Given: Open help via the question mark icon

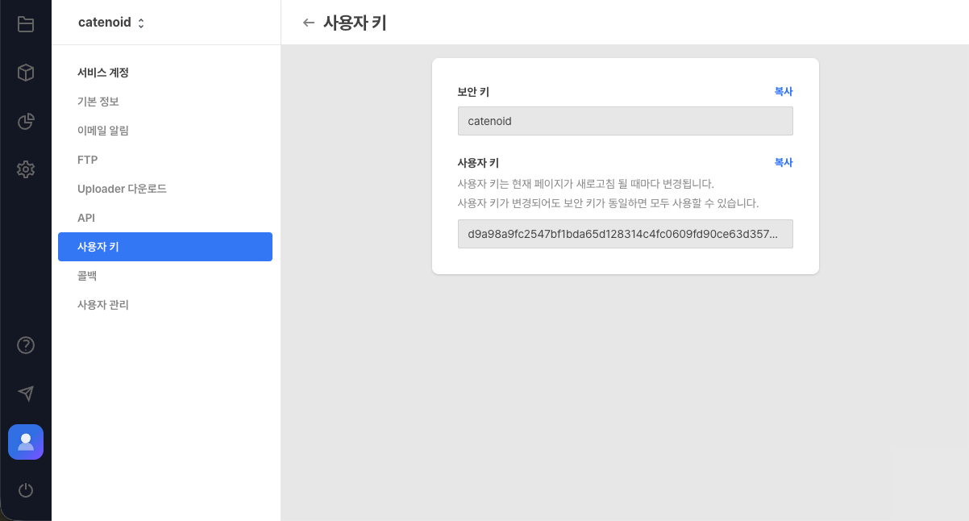Looking at the screenshot, I should [x=26, y=345].
